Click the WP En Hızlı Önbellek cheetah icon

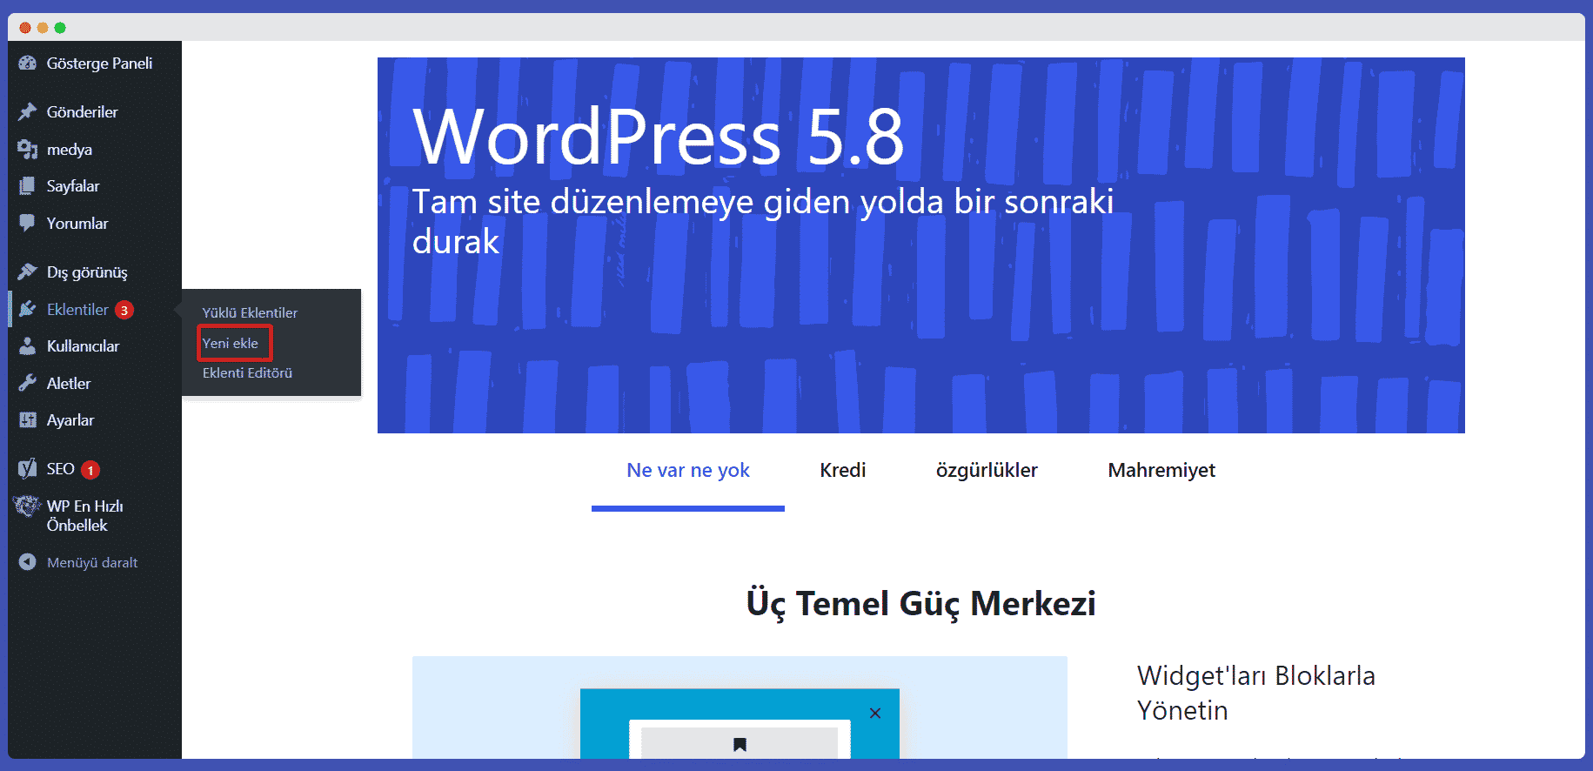(x=27, y=506)
